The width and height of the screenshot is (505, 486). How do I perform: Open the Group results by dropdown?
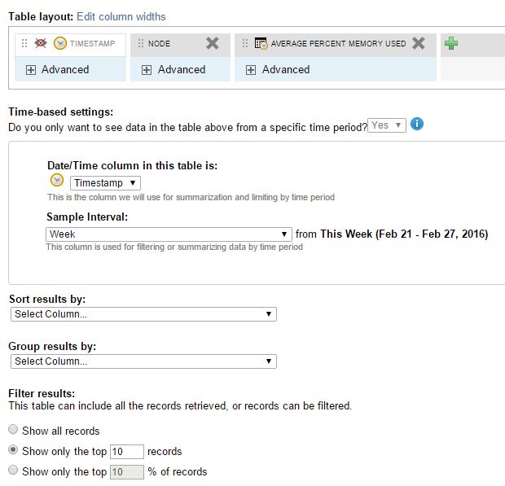click(143, 361)
